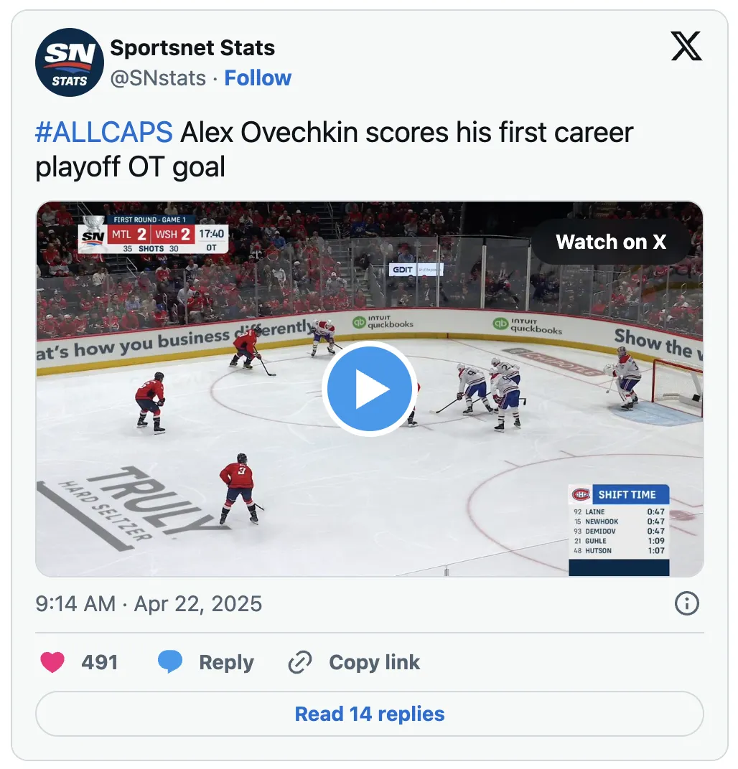Click the 491 likes count
738x769 pixels.
100,662
